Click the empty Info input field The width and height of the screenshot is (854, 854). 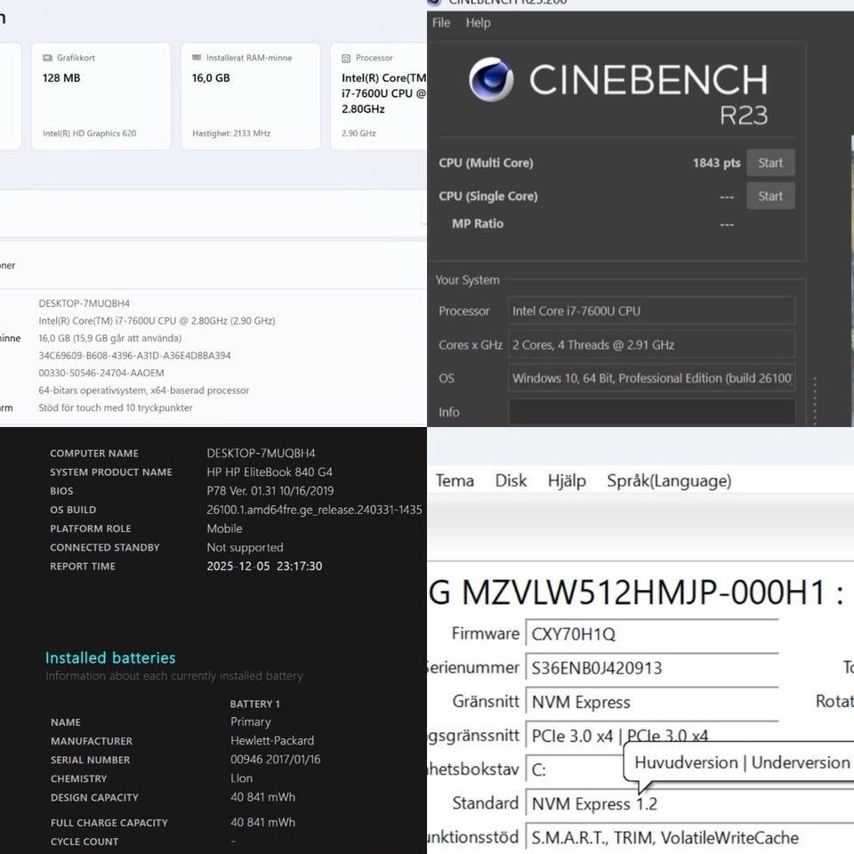[x=651, y=412]
